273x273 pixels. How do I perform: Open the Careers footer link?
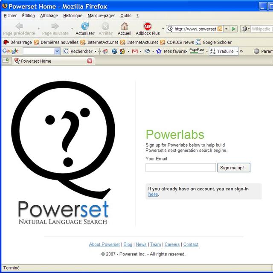172,244
